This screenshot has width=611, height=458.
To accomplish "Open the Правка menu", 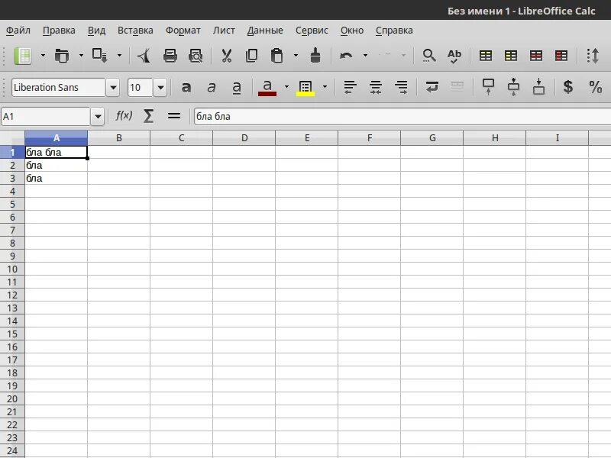I will pyautogui.click(x=59, y=31).
